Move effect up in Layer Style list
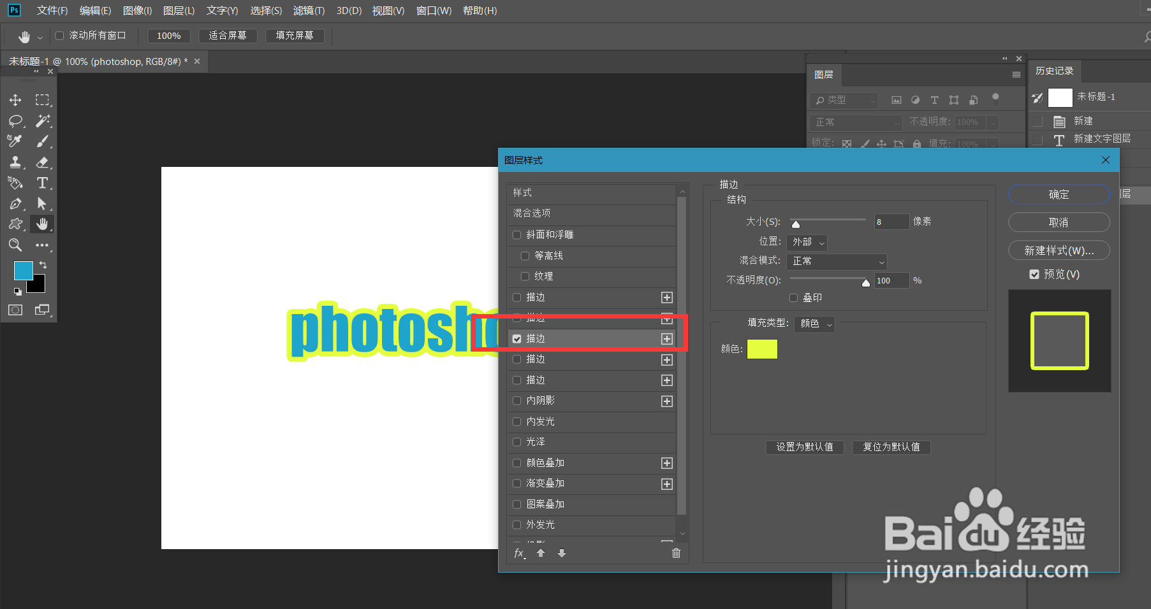 (541, 553)
